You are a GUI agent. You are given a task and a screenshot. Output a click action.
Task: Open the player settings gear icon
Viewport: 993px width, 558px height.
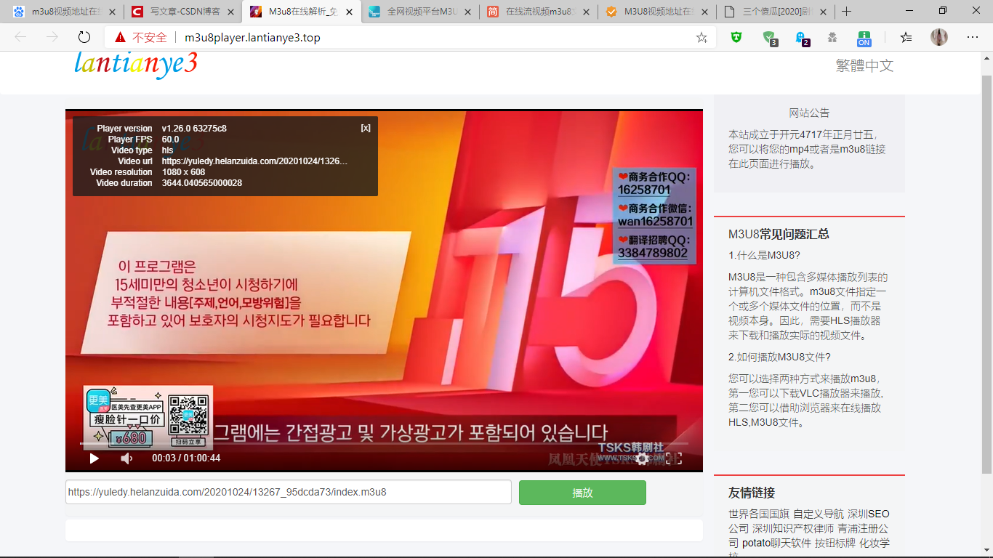(x=640, y=458)
